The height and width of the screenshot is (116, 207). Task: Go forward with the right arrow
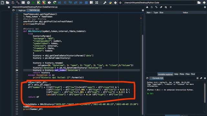(x=120, y=3)
